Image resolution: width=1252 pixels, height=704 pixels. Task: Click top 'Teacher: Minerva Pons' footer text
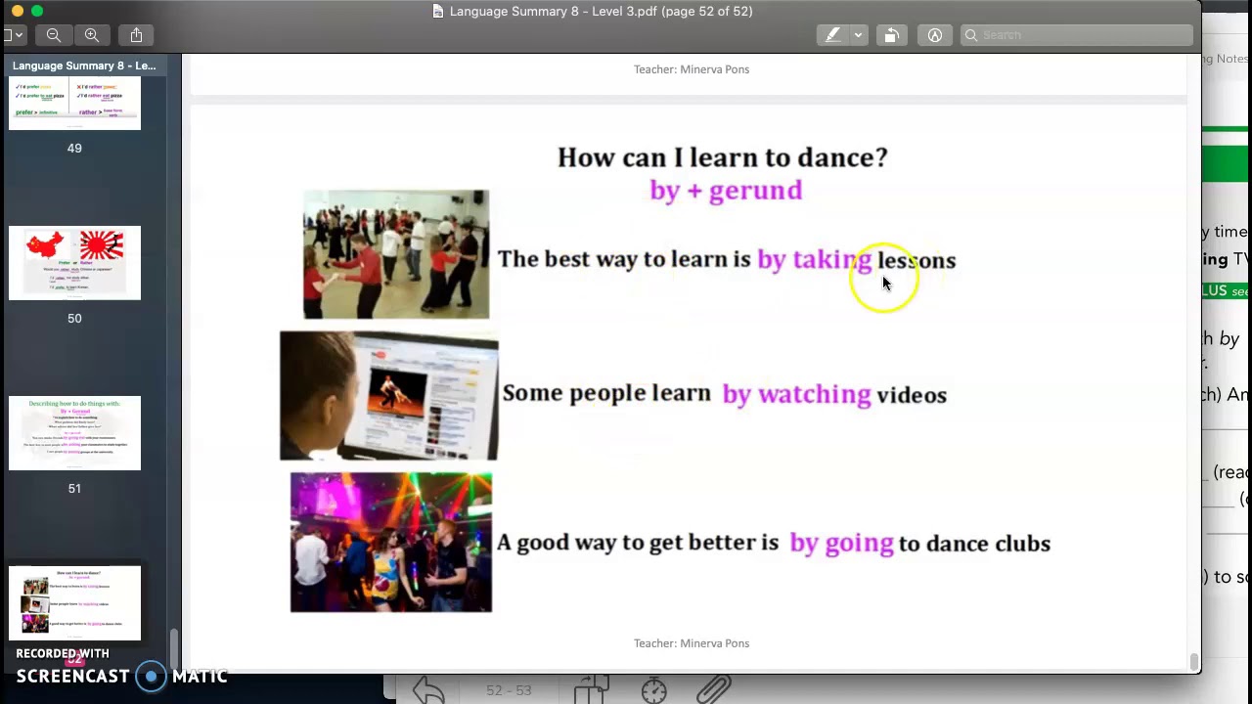[692, 69]
